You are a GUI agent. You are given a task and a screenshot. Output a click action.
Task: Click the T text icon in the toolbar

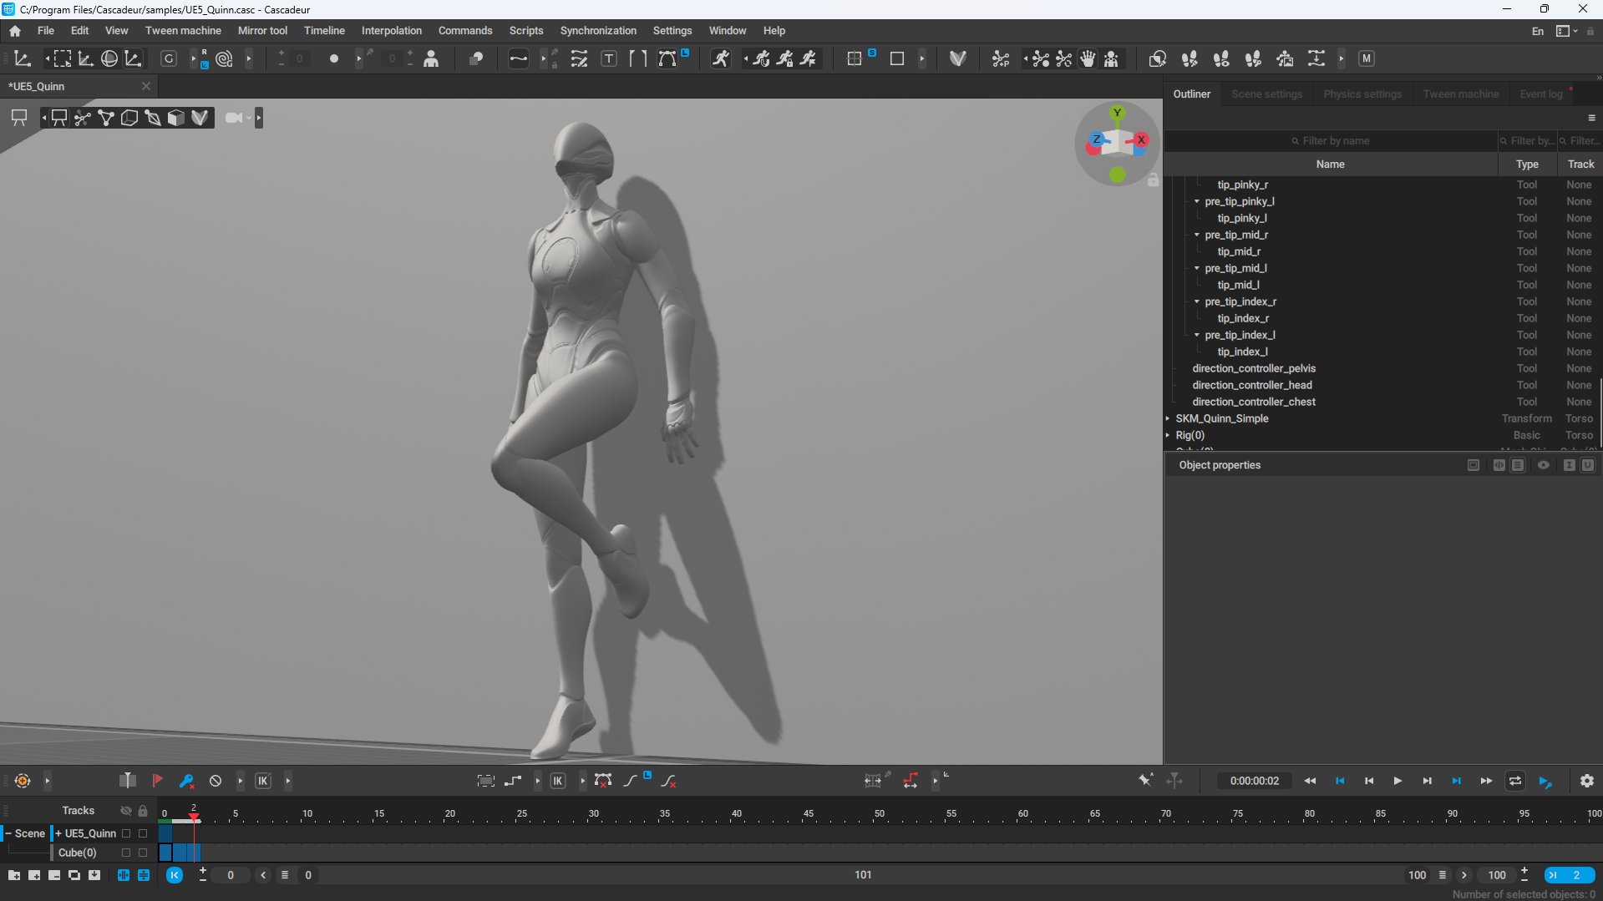pos(609,58)
